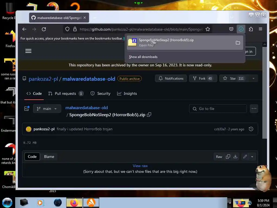Screen dimensions: 277x208
Task: Star the repository
Action: (x=234, y=78)
